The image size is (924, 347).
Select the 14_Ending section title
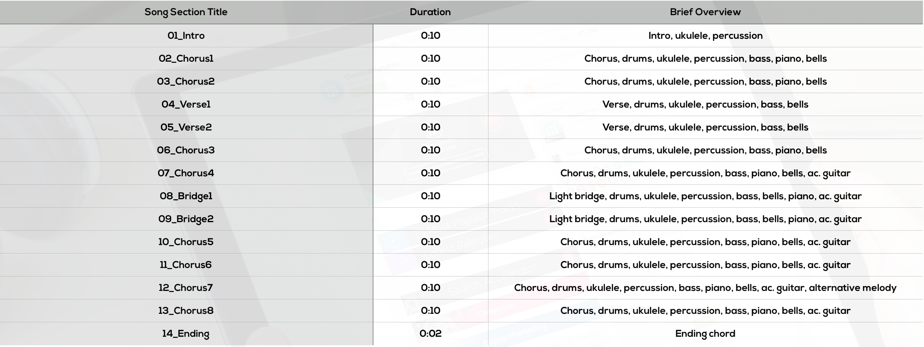click(x=186, y=334)
